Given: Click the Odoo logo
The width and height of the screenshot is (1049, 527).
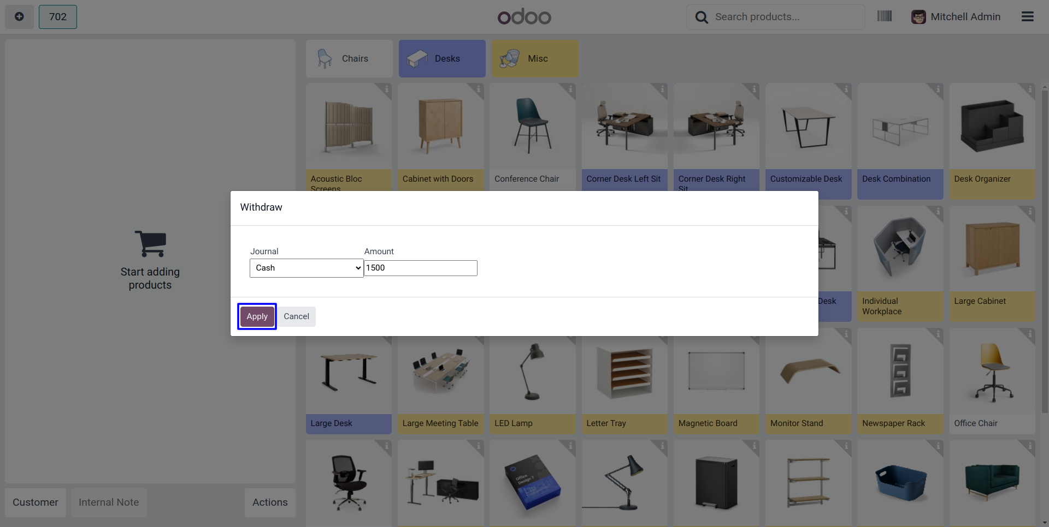Looking at the screenshot, I should pos(524,17).
